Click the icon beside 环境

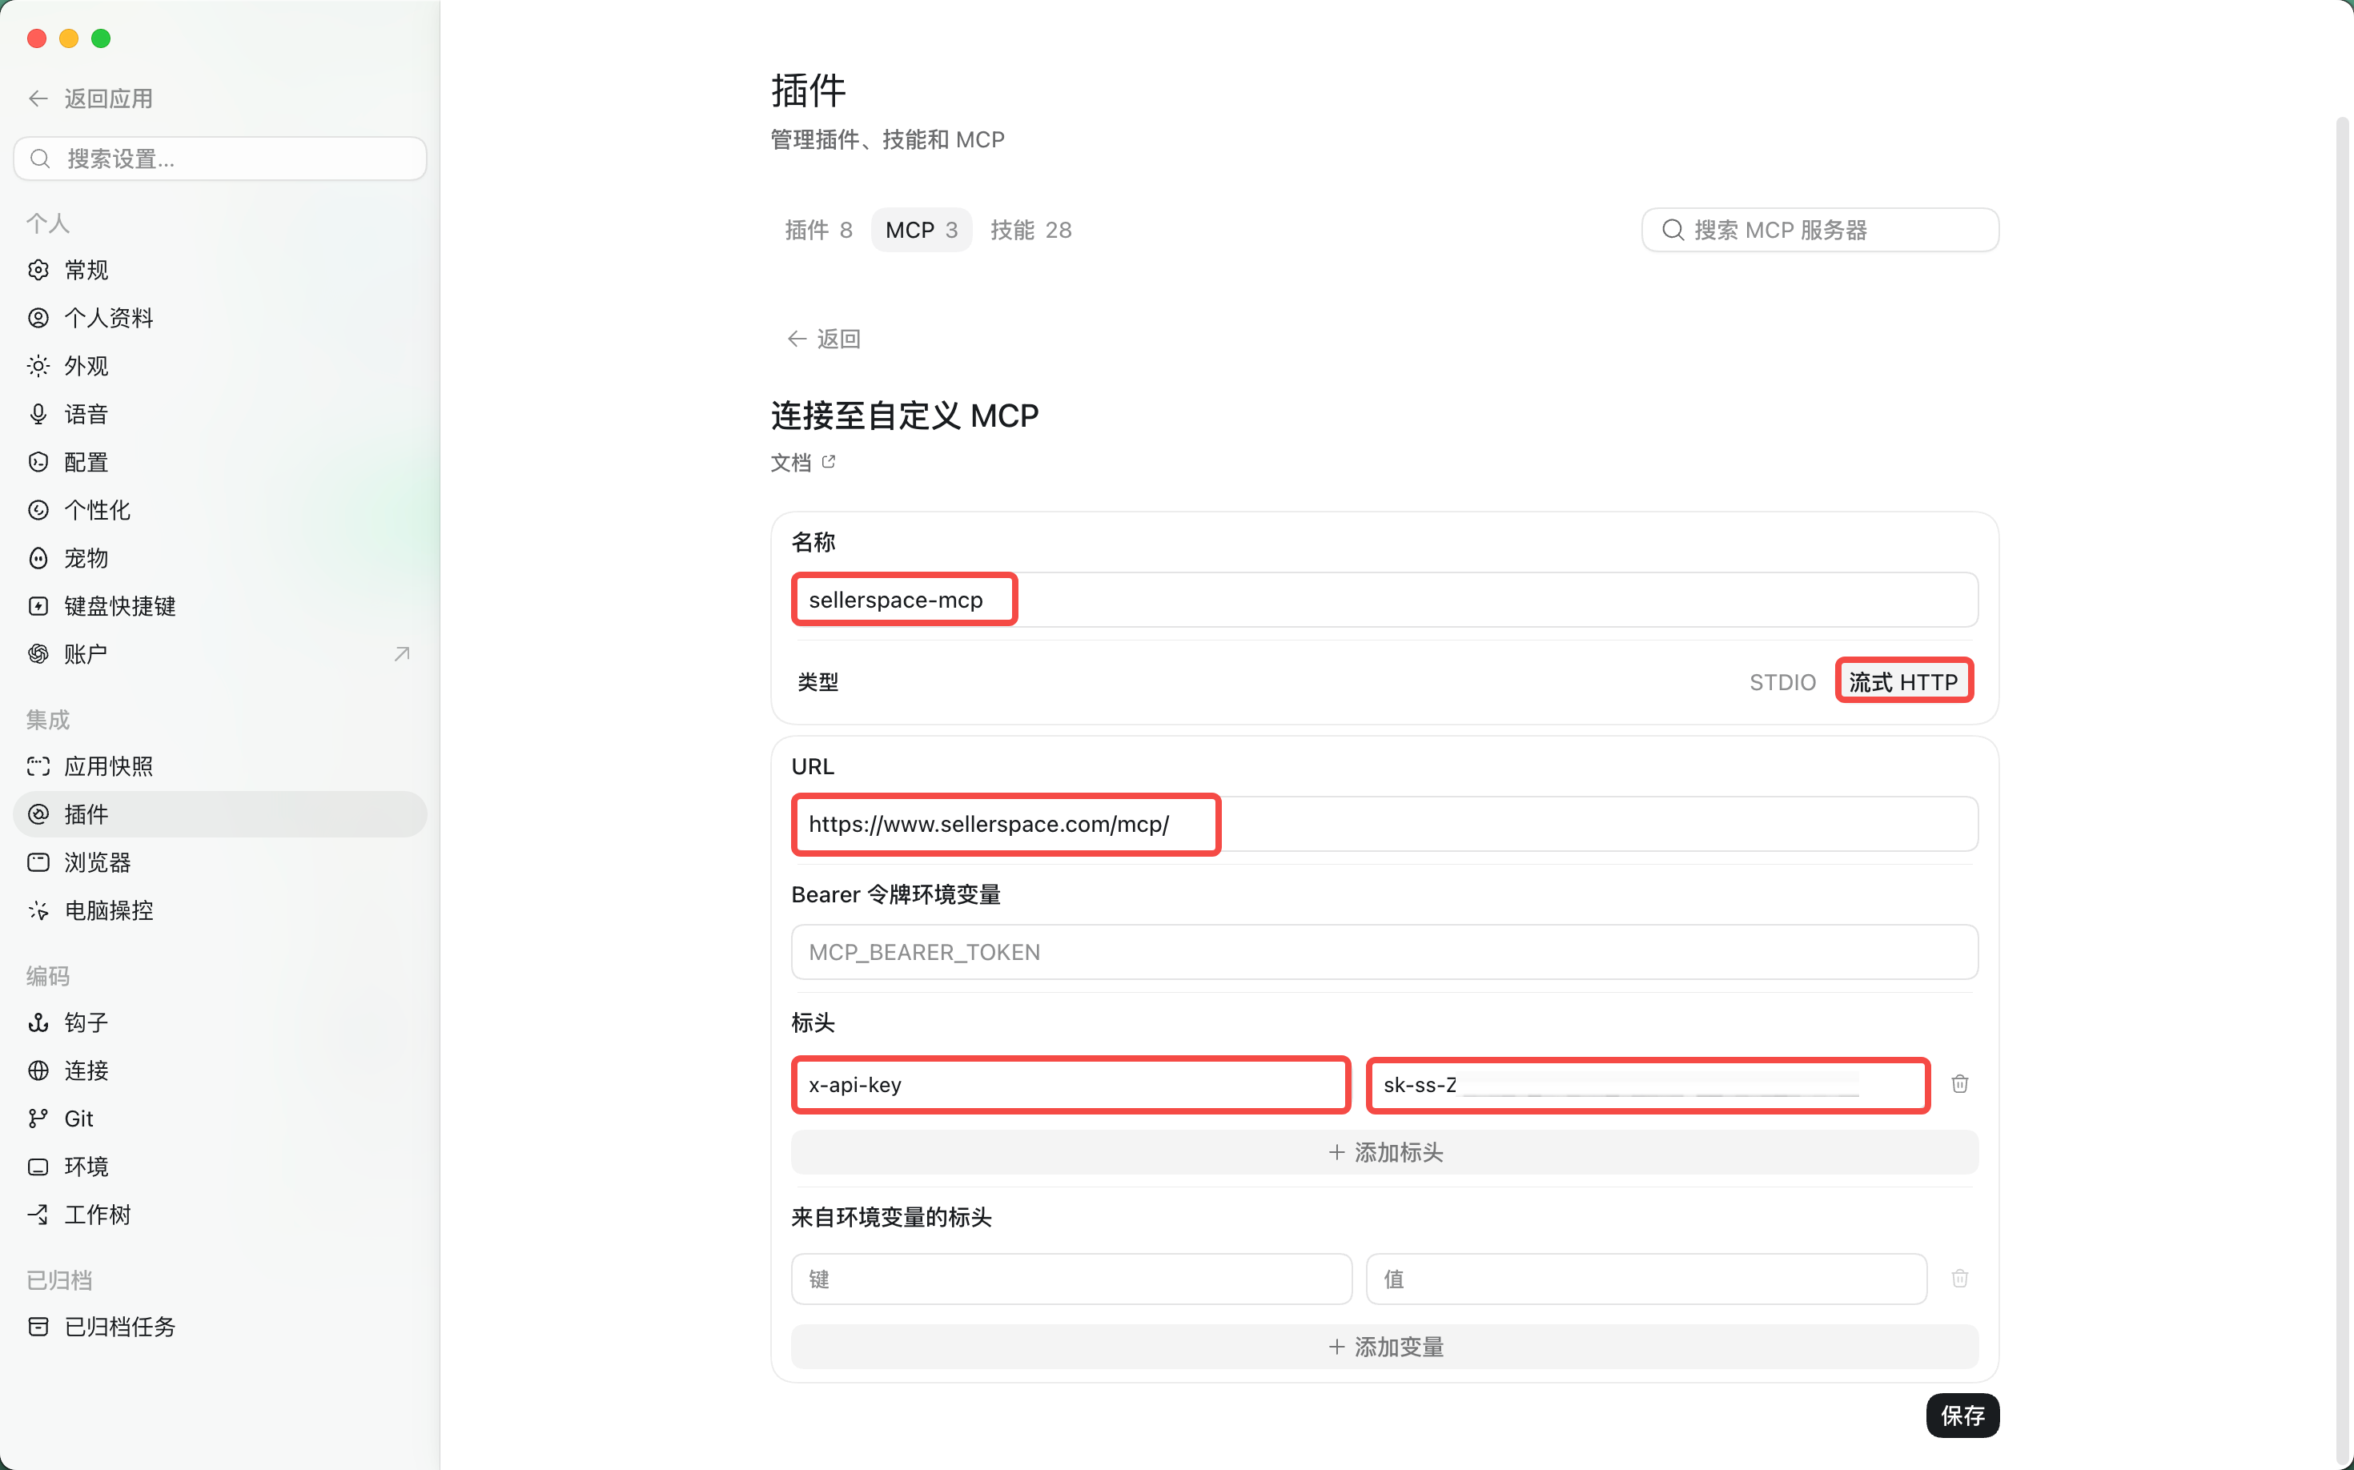pyautogui.click(x=39, y=1167)
